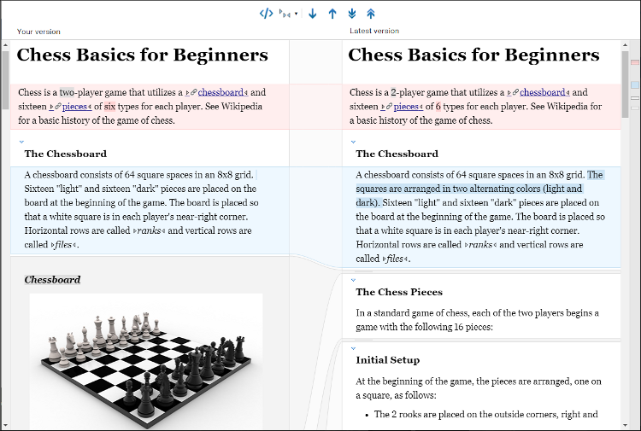Screen dimensions: 641x431
Task: Click the white-outlined marker below blue in overview strip
Action: tap(634, 98)
